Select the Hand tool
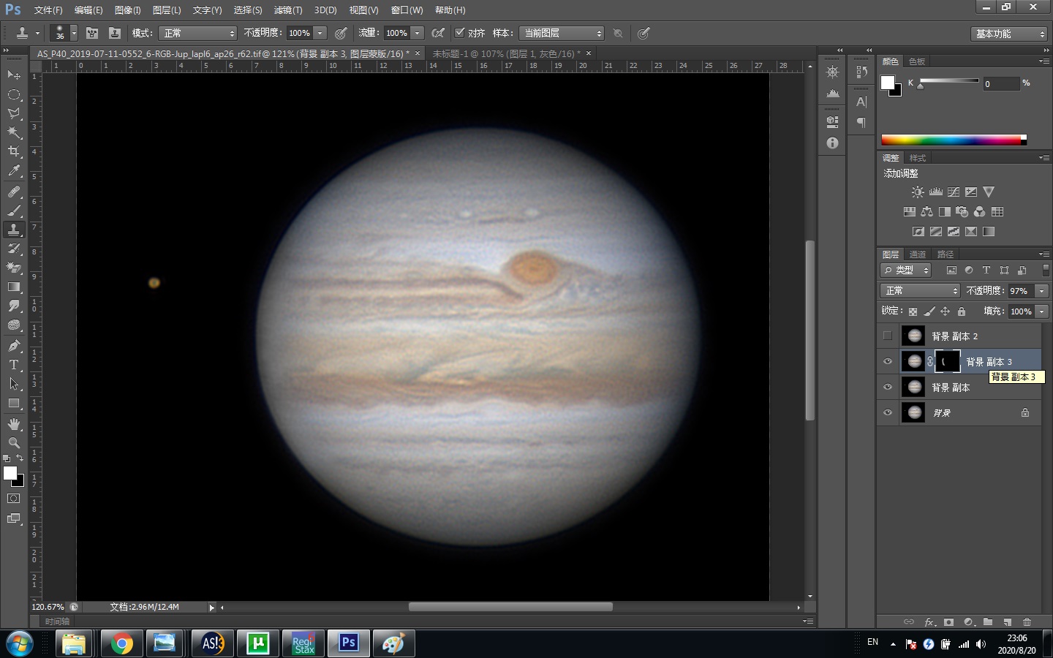Image resolution: width=1053 pixels, height=658 pixels. (x=13, y=423)
